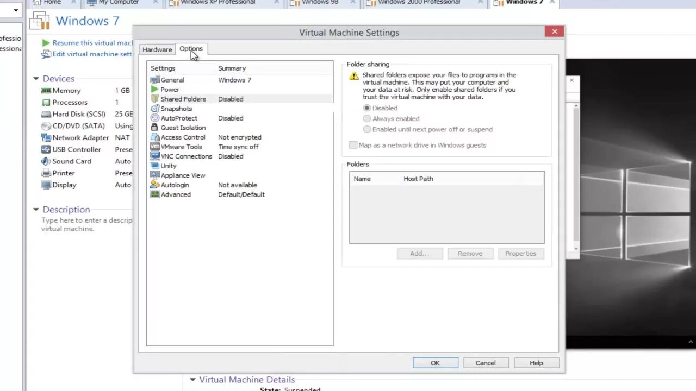This screenshot has width=696, height=391.
Task: Click the Edit virtual machine settings icon
Action: pos(46,54)
